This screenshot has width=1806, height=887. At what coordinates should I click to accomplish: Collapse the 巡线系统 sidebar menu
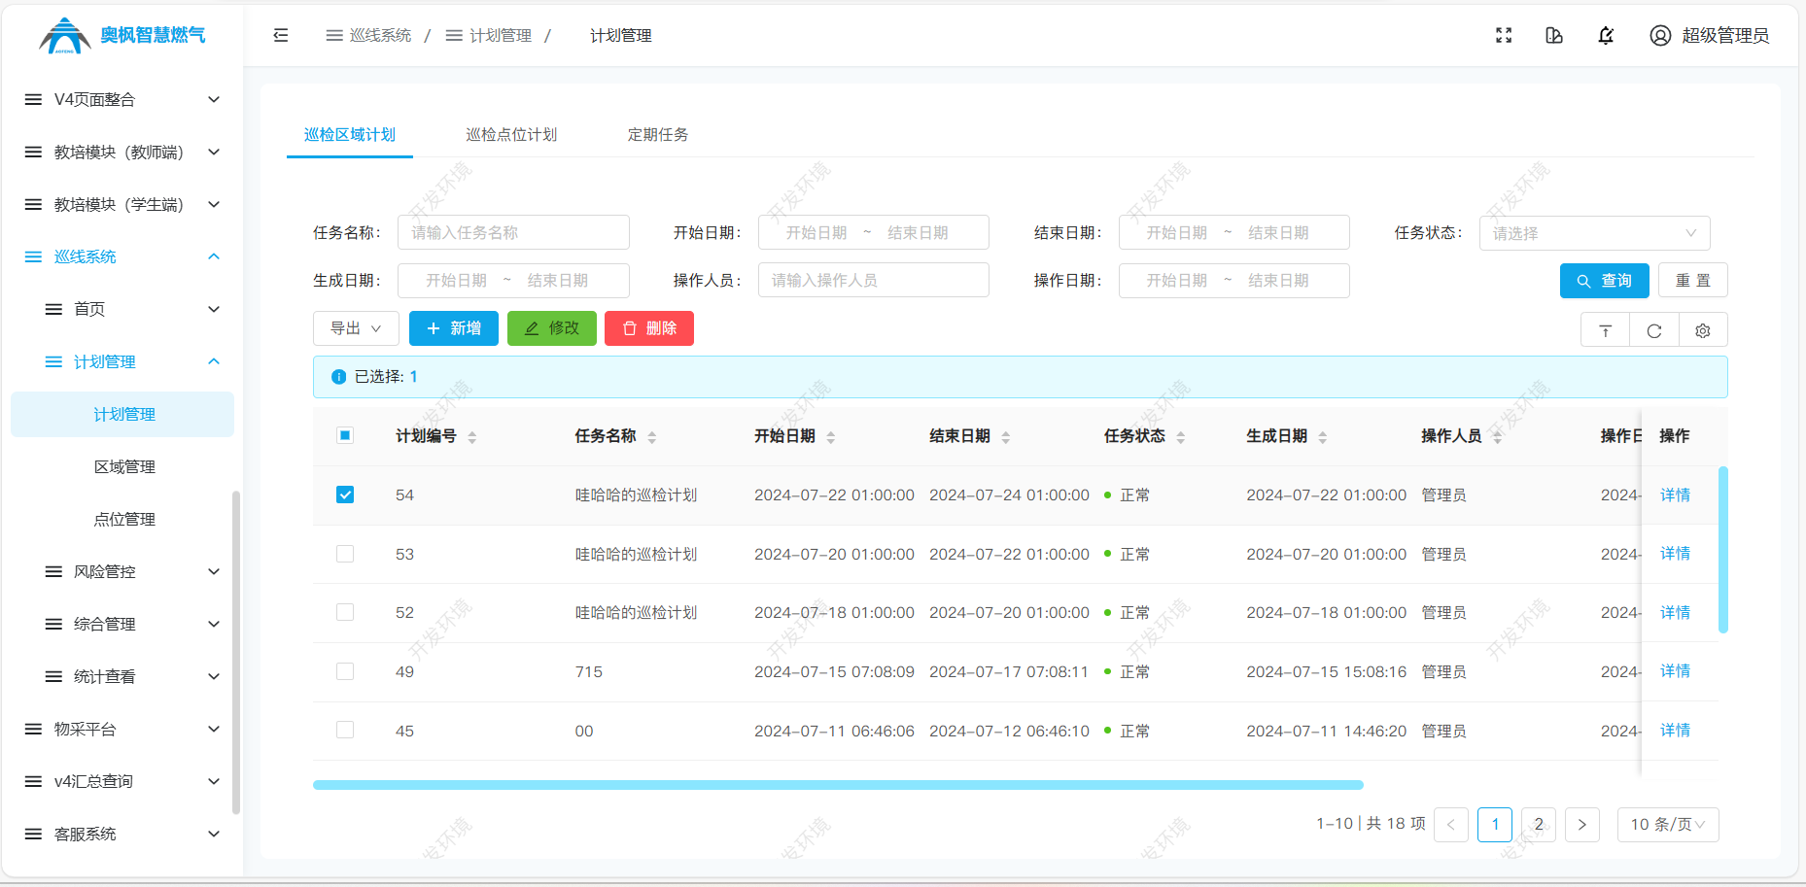[x=122, y=256]
